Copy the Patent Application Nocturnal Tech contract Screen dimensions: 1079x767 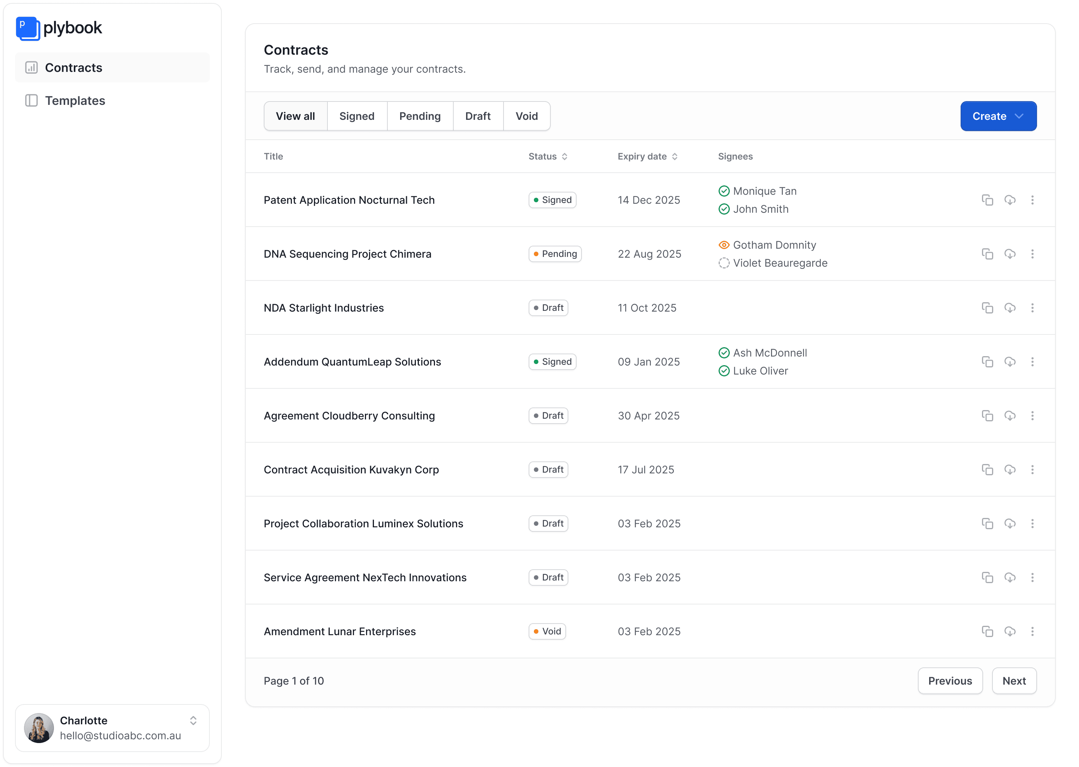(987, 200)
